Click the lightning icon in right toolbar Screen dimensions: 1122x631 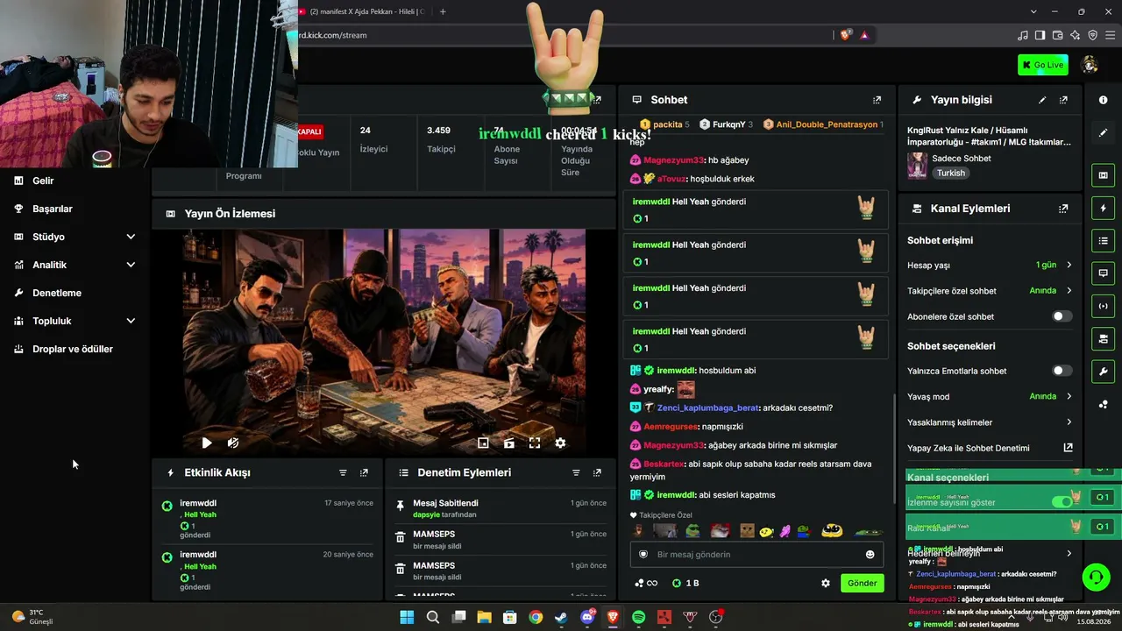1104,209
